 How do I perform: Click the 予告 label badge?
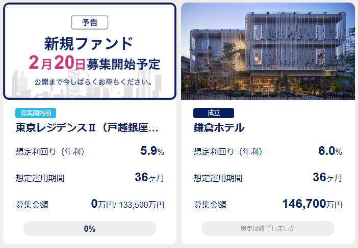point(89,22)
